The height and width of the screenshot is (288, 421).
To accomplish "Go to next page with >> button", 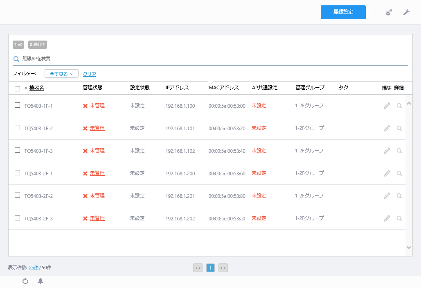I will coord(223,268).
